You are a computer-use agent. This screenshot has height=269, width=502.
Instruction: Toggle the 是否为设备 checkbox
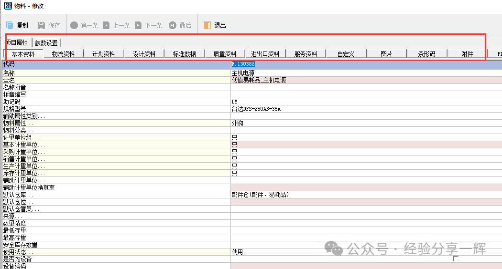coord(456,259)
